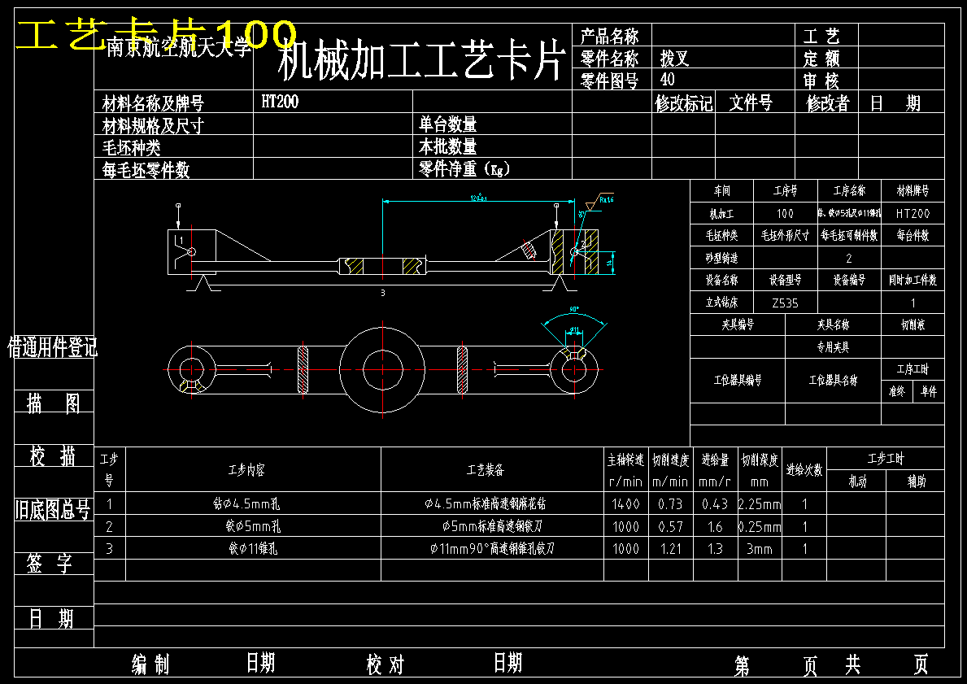Select the cutting speed value 0.57
The height and width of the screenshot is (684, 967).
pyautogui.click(x=670, y=526)
